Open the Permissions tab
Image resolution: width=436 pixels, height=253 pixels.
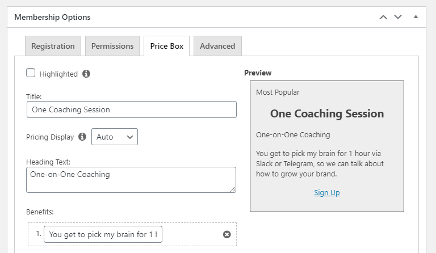pyautogui.click(x=112, y=46)
